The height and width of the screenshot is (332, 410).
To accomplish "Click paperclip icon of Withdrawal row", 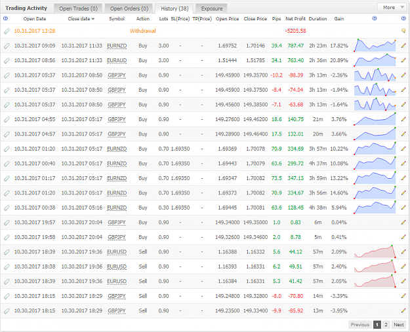I will [7, 31].
